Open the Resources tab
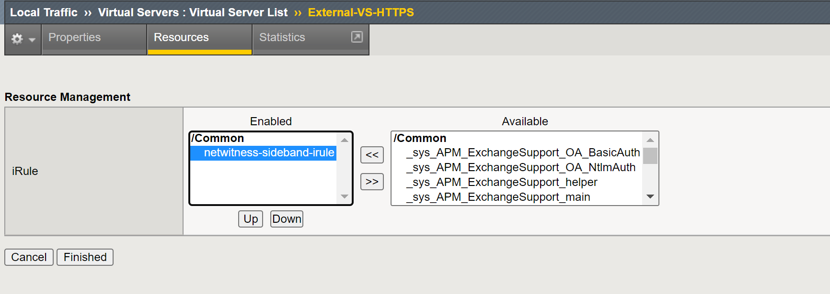 181,37
